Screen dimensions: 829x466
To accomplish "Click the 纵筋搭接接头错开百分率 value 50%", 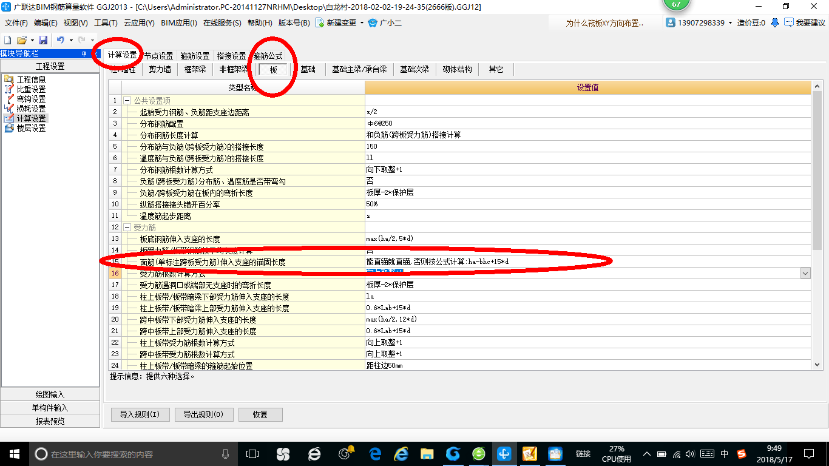I will (x=588, y=204).
